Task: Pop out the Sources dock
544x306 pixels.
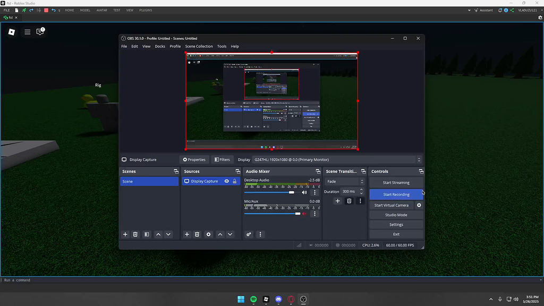Action: click(237, 172)
